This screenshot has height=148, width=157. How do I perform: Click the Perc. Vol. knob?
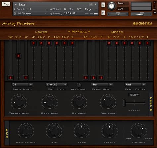click(x=79, y=85)
